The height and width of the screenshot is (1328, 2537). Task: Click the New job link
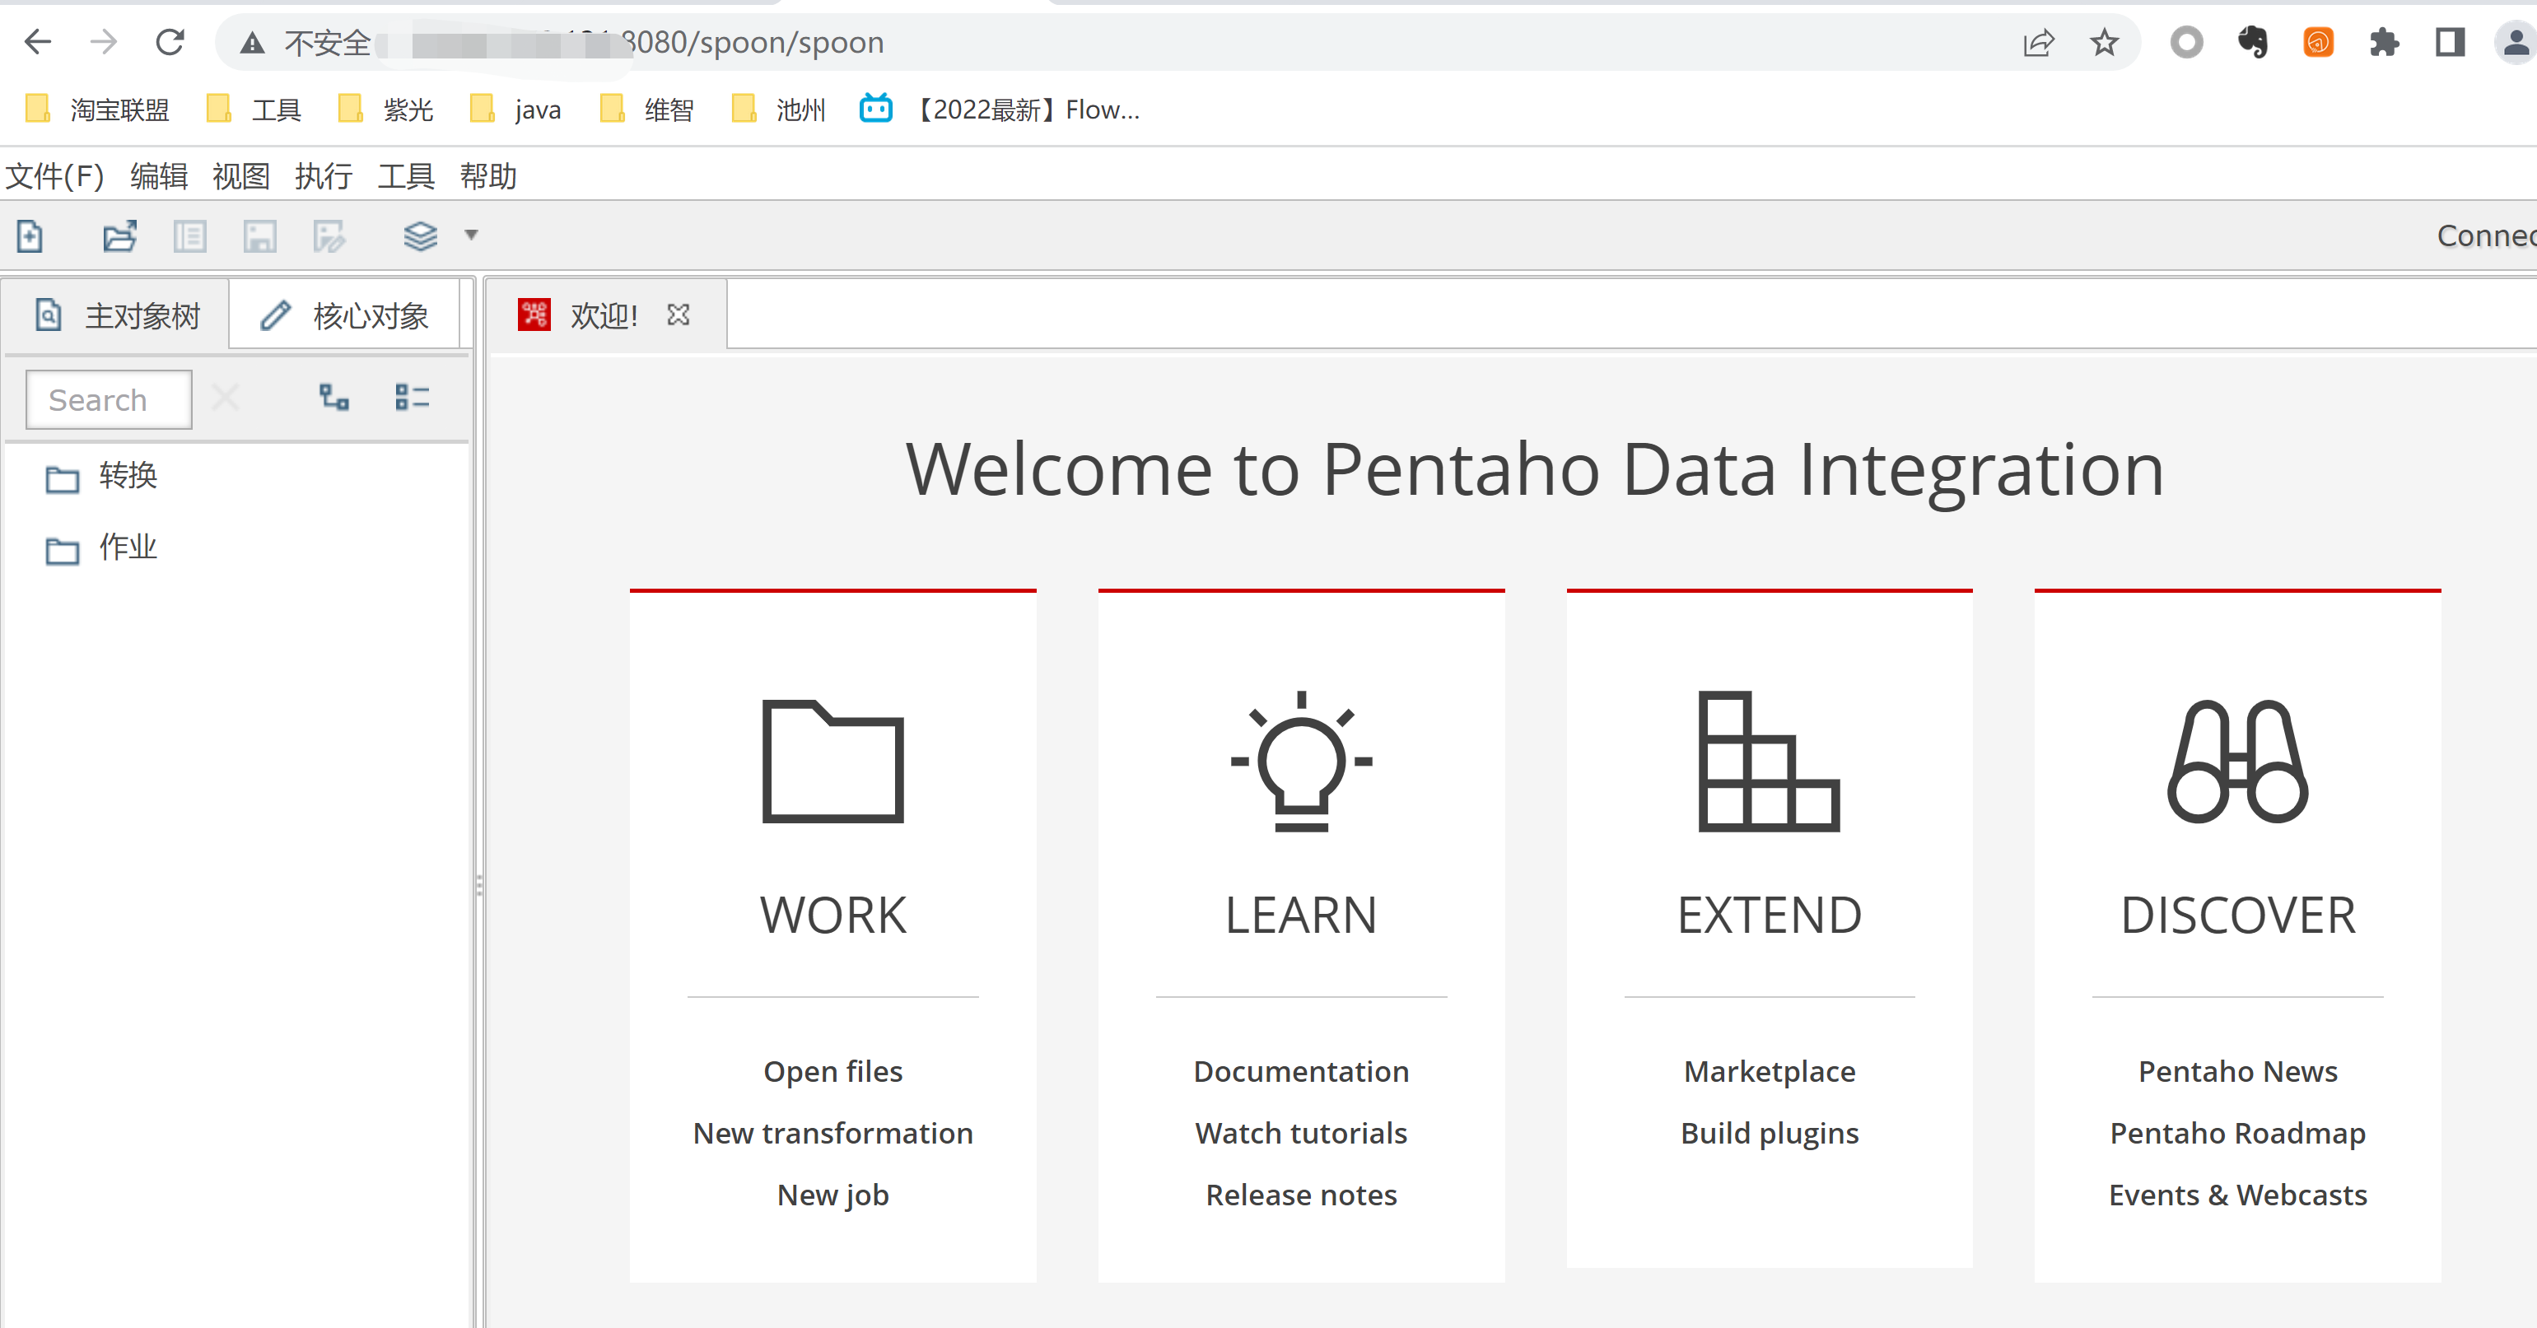833,1195
